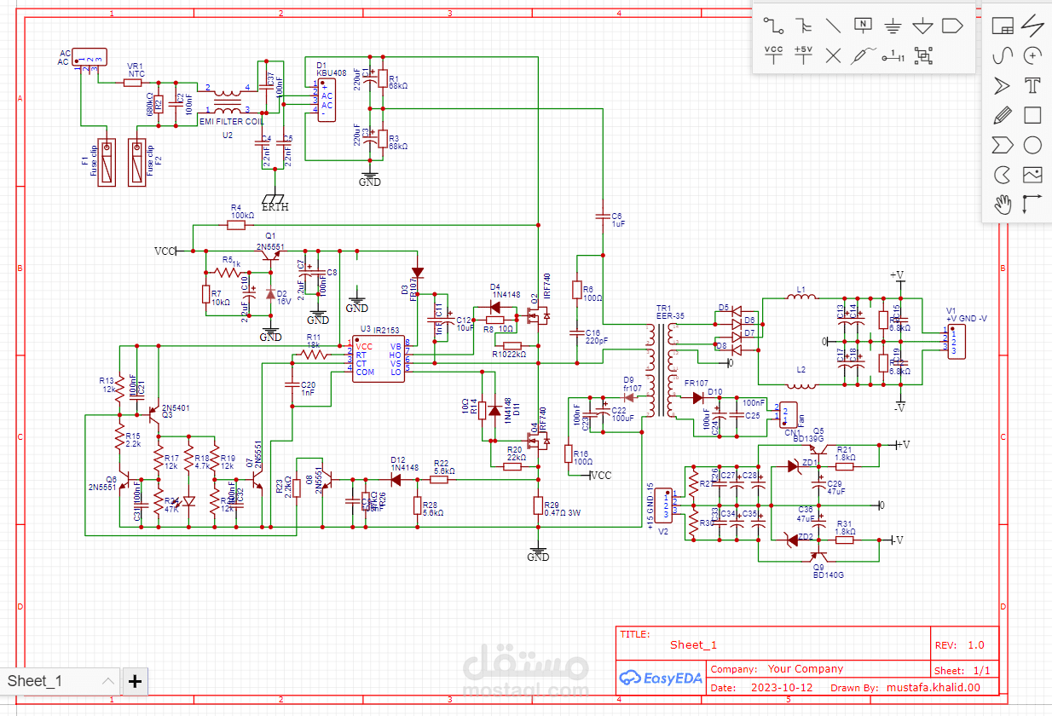
Task: Select the Net Port tool
Action: click(952, 26)
